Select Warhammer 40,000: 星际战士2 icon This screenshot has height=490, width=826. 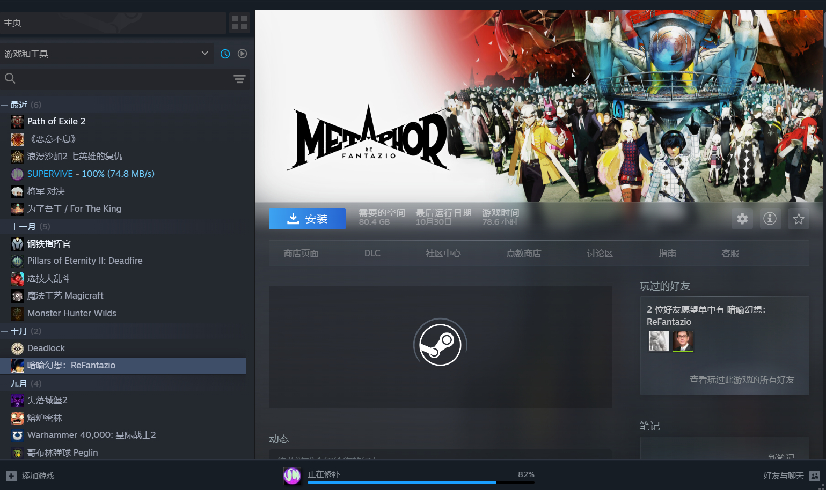coord(18,435)
